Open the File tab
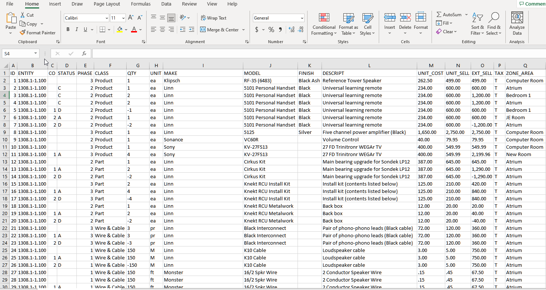Screen dimensions: 546x290 point(10,4)
